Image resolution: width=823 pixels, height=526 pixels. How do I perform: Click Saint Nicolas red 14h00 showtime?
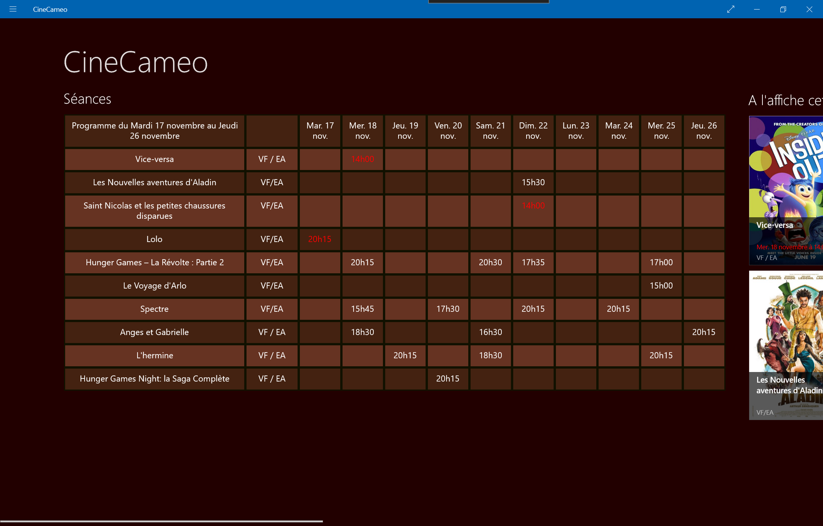533,206
